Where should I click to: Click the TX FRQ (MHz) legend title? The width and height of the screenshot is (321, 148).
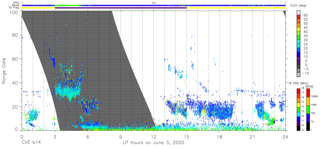tap(298, 83)
